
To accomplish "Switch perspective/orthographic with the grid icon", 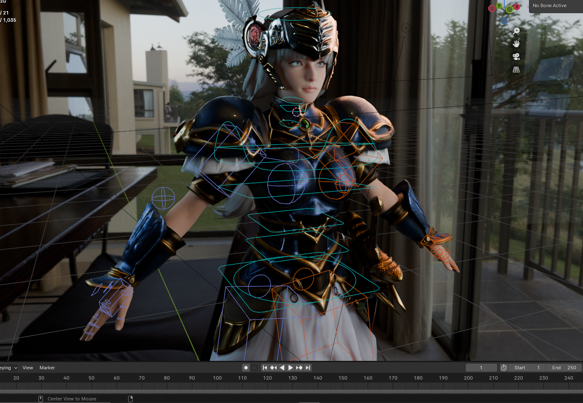I will (516, 70).
